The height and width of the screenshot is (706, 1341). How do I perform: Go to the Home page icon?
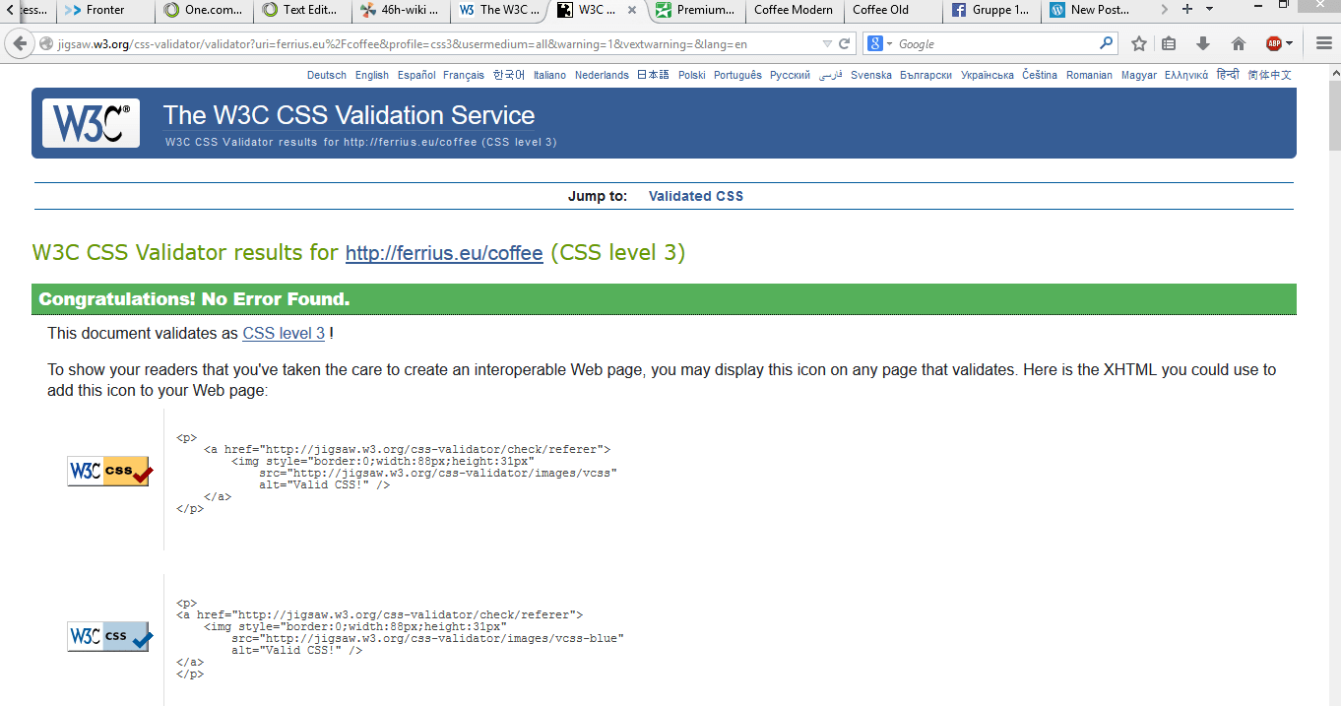(1238, 44)
